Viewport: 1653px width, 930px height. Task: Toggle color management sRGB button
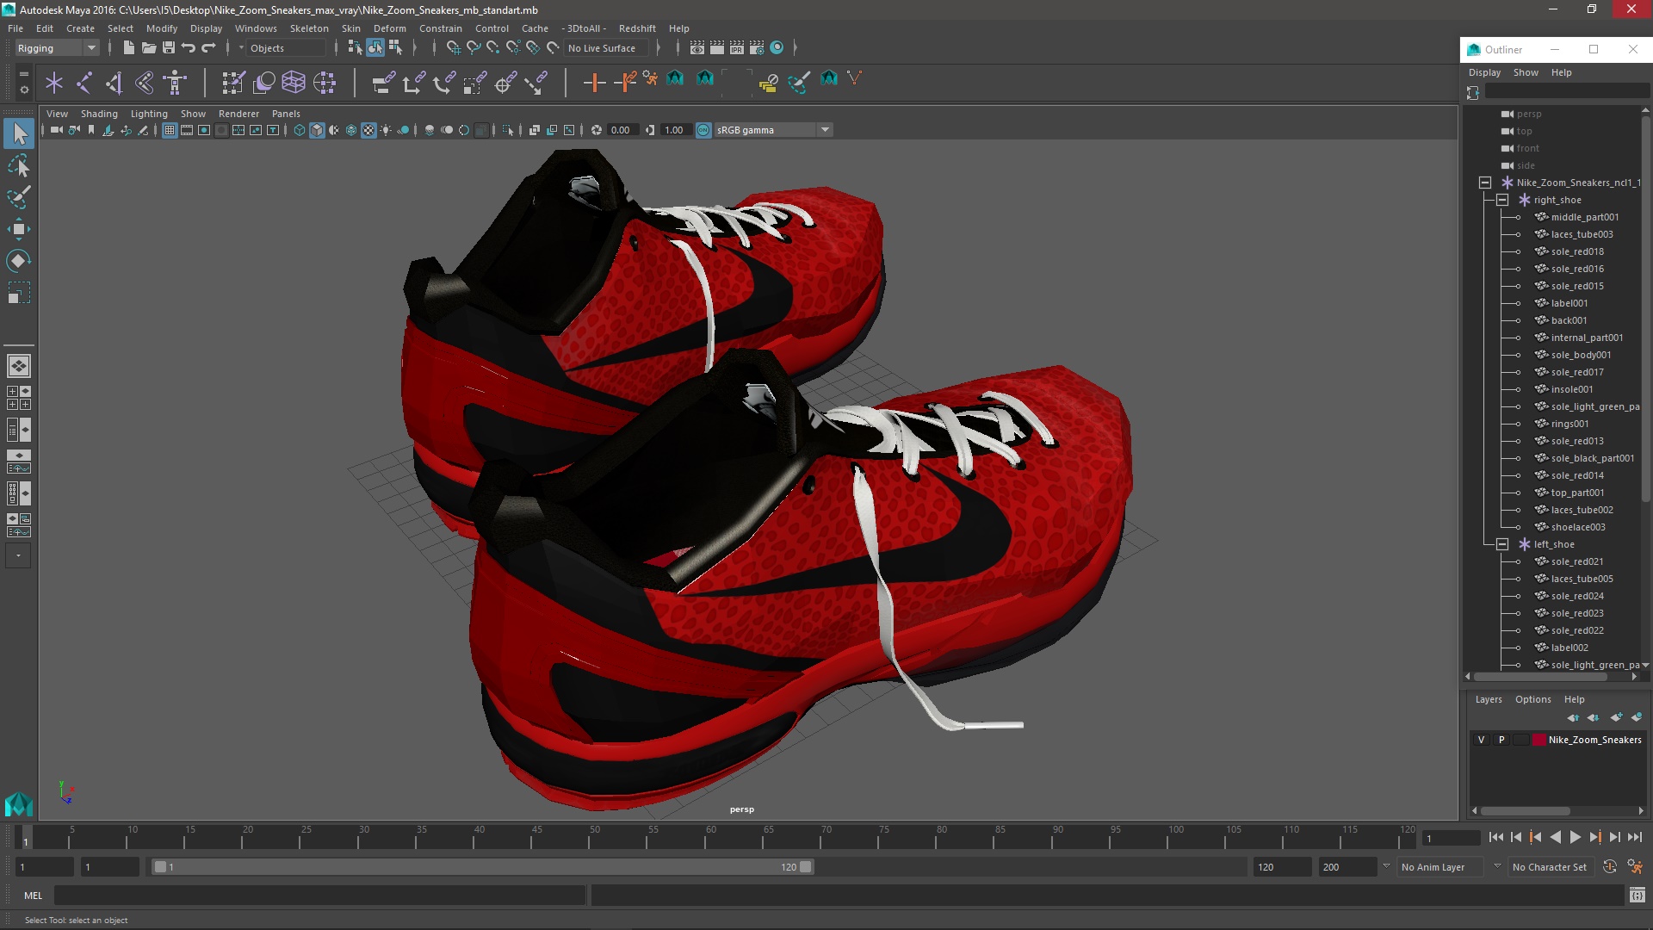(x=703, y=130)
